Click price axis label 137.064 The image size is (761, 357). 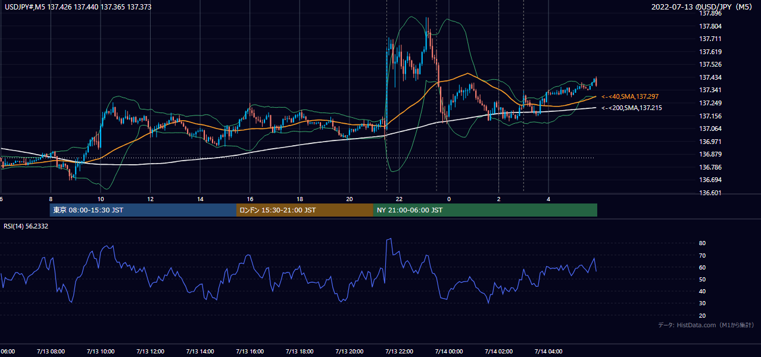[x=710, y=129]
